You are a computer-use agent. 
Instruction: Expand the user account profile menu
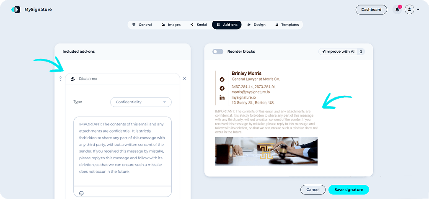(x=411, y=9)
